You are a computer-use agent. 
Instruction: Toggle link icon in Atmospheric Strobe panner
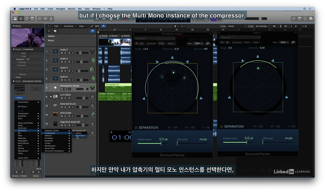pos(208,43)
